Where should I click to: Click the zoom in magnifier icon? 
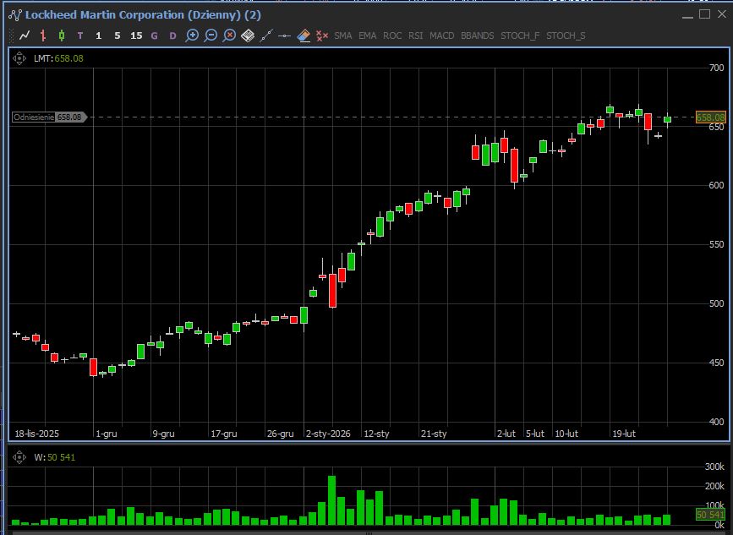(x=192, y=35)
